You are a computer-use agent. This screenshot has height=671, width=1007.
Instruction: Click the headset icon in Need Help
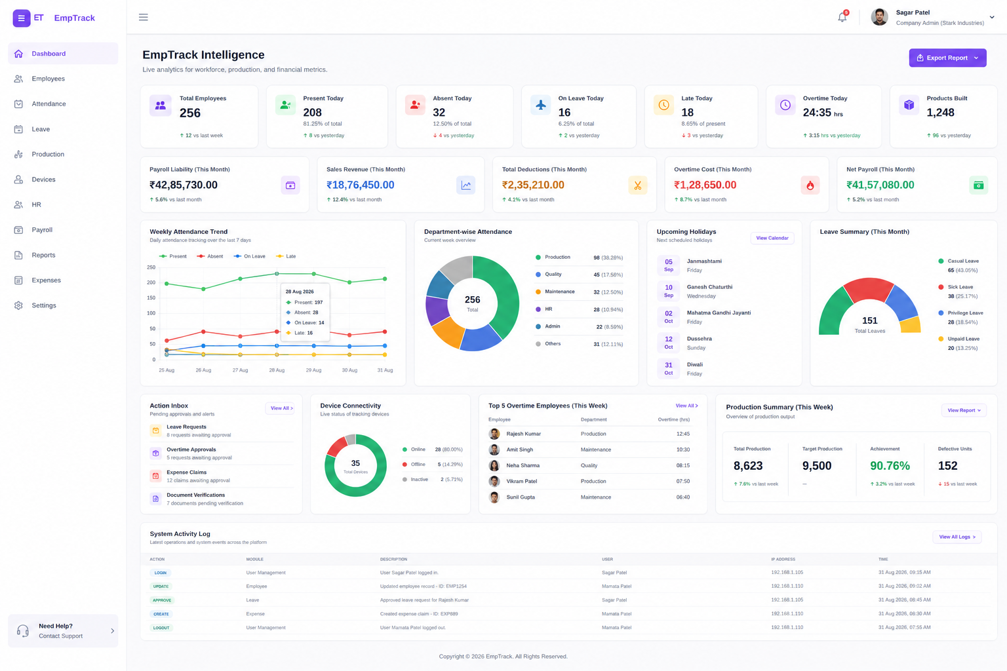click(x=23, y=631)
